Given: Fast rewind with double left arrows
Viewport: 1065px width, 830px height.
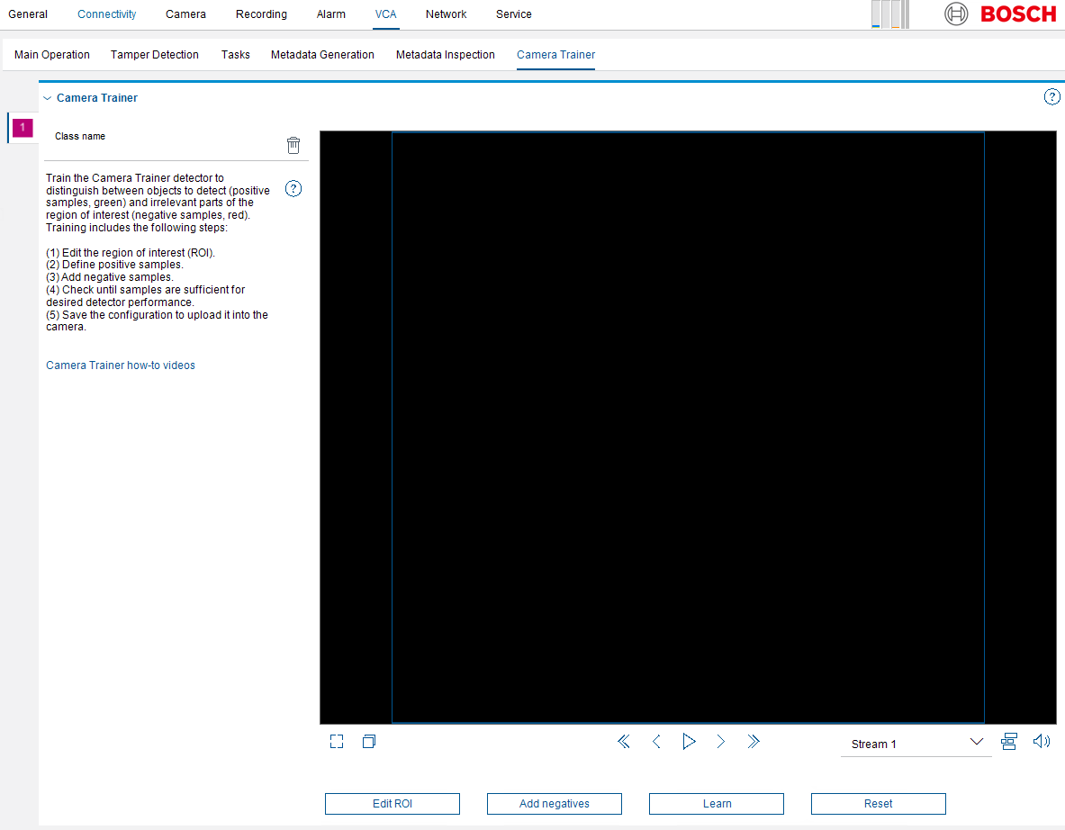Looking at the screenshot, I should (623, 742).
